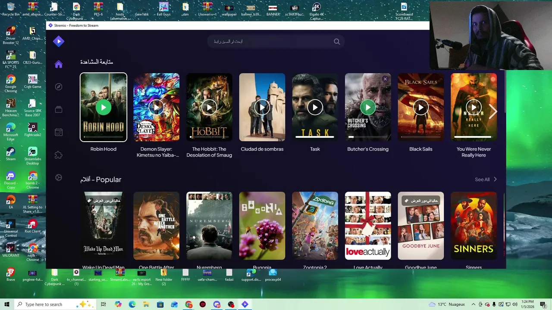
Task: Select the Recycle Bin desktop icon
Action: [11, 9]
